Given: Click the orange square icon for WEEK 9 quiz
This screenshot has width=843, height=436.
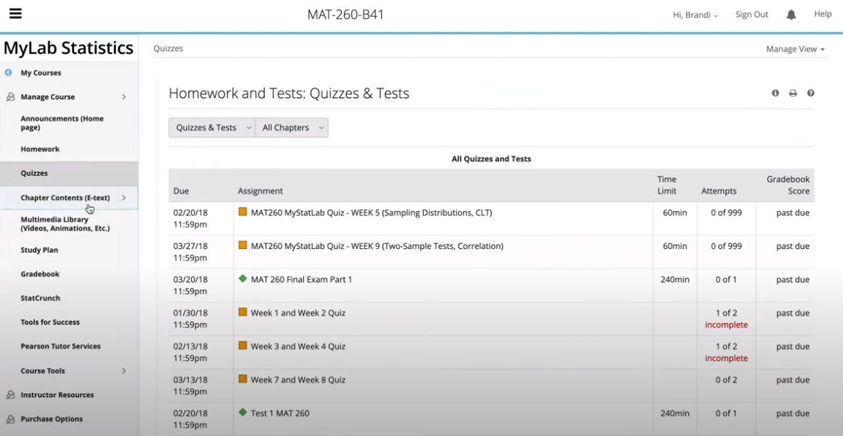Looking at the screenshot, I should point(243,245).
